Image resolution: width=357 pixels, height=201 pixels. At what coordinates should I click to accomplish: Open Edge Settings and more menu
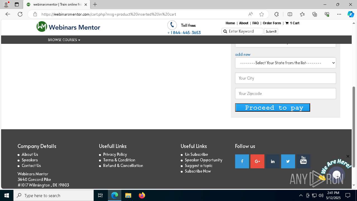[339, 14]
